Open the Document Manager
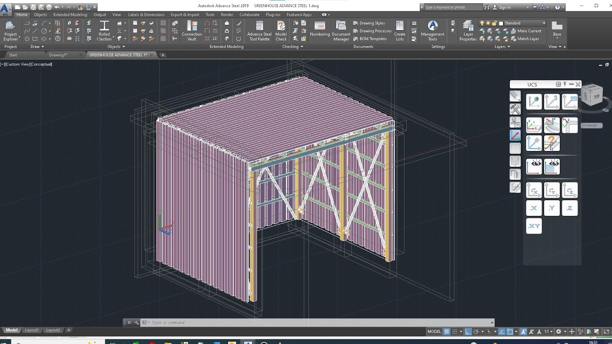 (341, 31)
